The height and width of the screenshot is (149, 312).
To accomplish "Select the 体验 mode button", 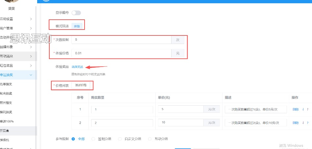I will [77, 26].
